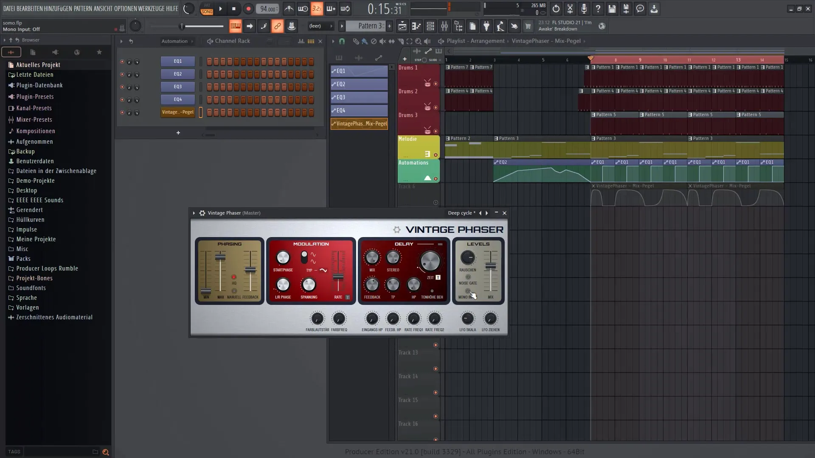Image resolution: width=815 pixels, height=458 pixels.
Task: Click the orange search icon at the browser bottom
Action: [106, 452]
